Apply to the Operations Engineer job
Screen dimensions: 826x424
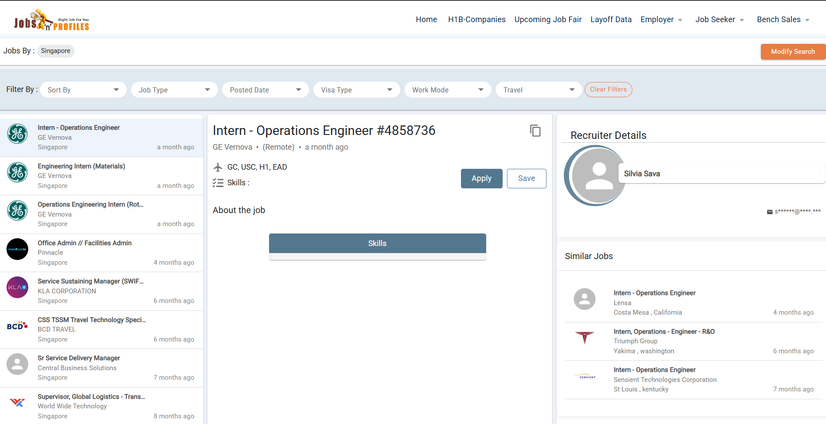pos(481,178)
